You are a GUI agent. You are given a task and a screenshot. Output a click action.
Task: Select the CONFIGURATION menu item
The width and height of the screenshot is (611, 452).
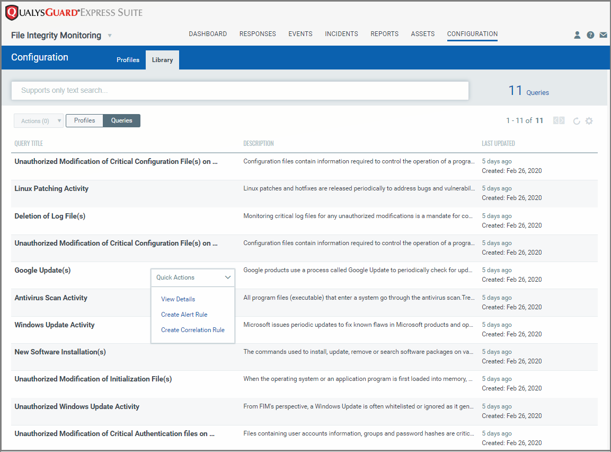pos(472,34)
